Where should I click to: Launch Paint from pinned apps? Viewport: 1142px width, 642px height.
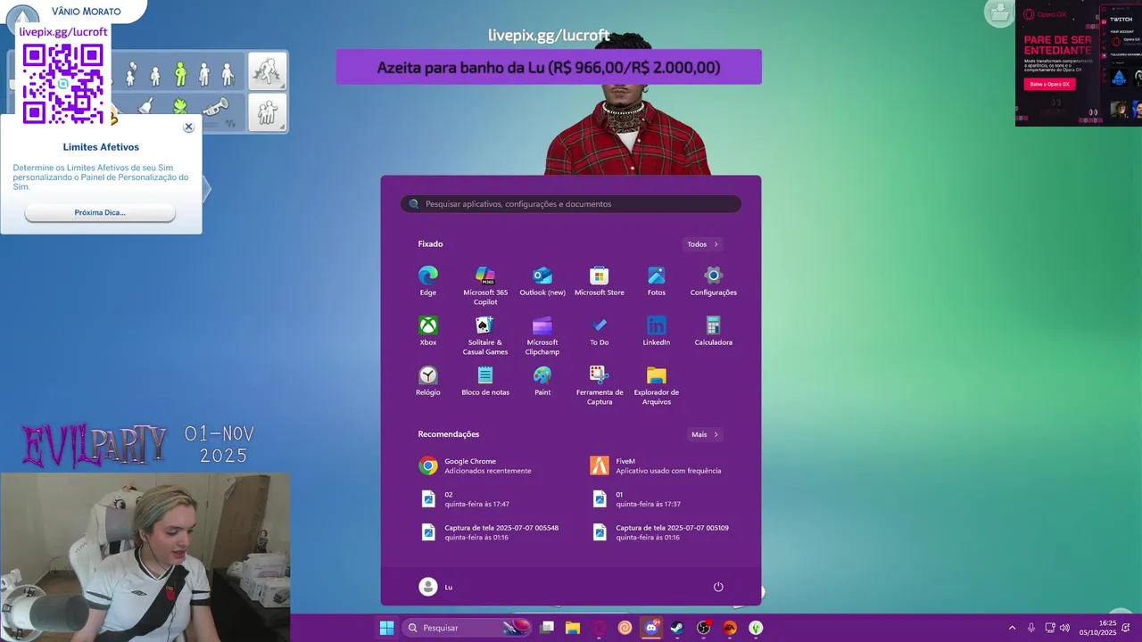coord(542,381)
